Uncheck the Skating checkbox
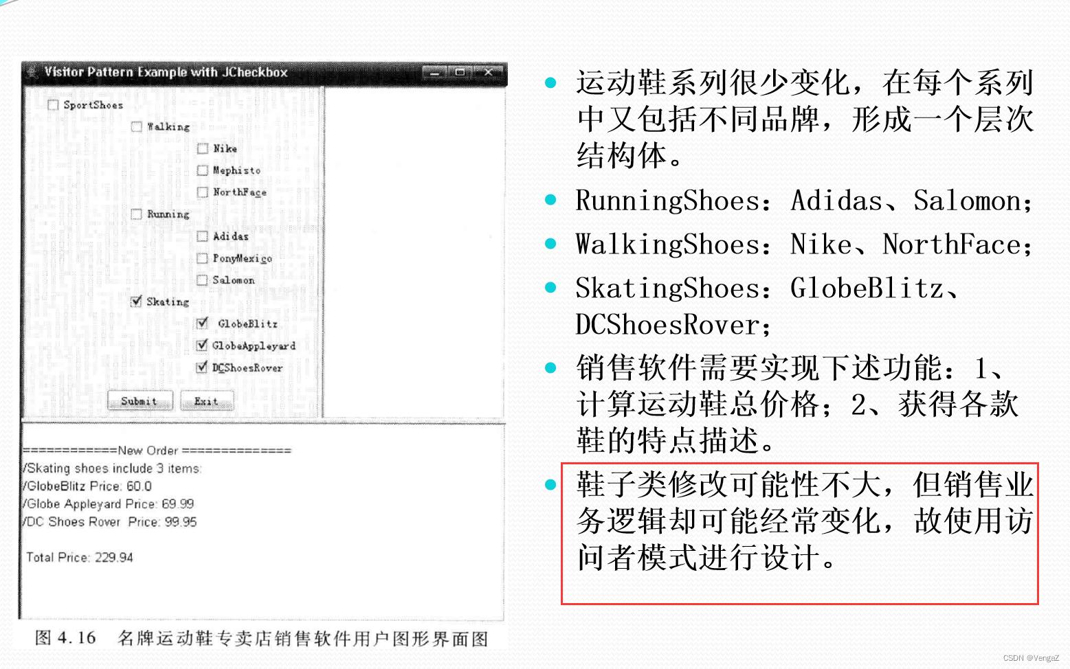Viewport: 1070px width, 669px height. 137,302
